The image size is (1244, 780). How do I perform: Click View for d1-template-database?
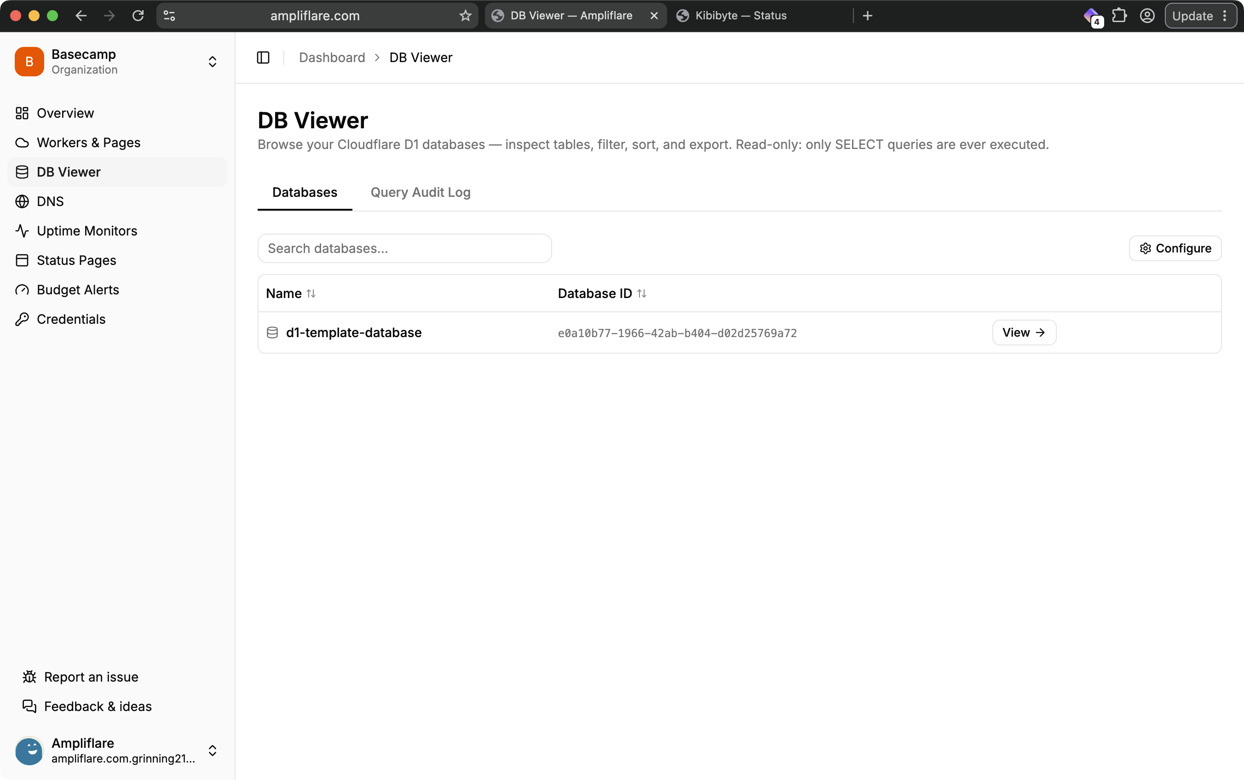pyautogui.click(x=1024, y=332)
